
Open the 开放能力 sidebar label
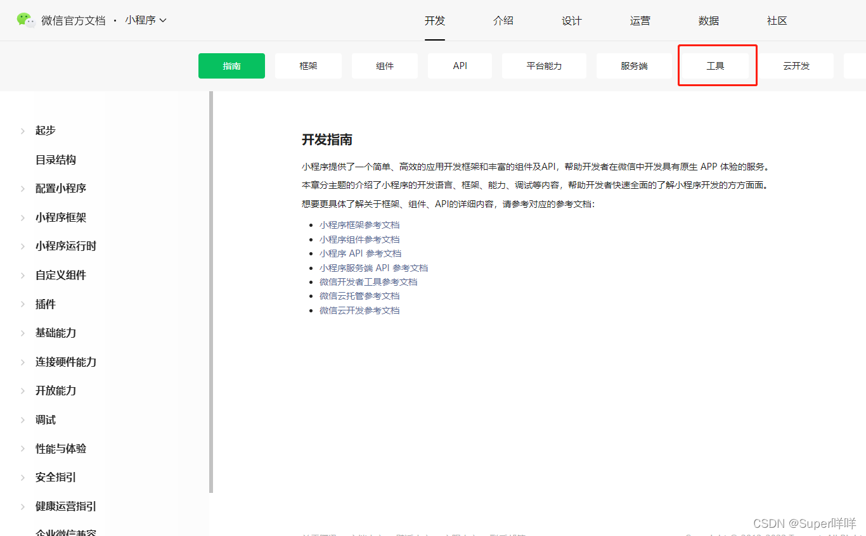(x=56, y=391)
